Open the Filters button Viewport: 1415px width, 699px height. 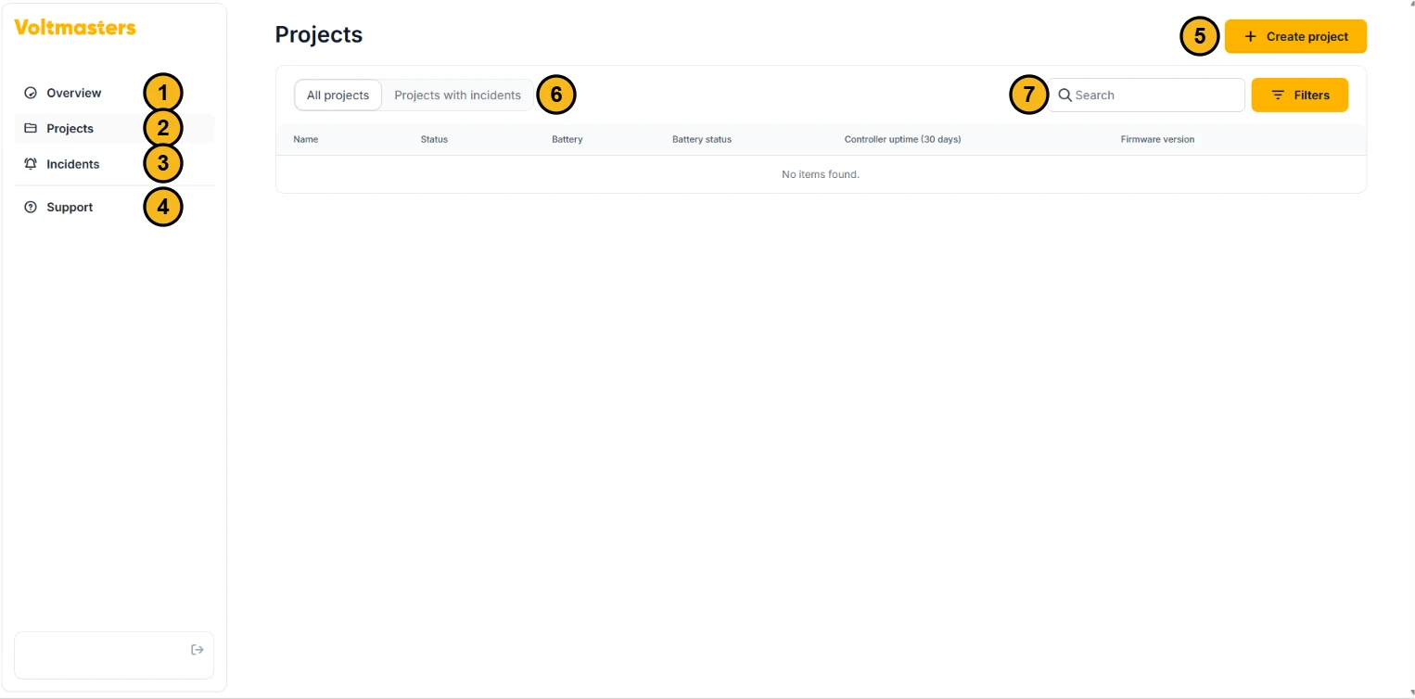[1299, 95]
